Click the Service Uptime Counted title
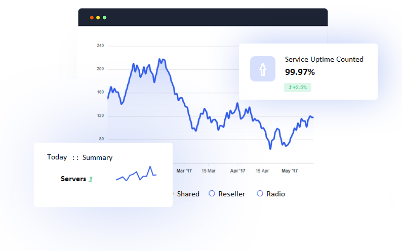This screenshot has height=251, width=402. (x=324, y=59)
